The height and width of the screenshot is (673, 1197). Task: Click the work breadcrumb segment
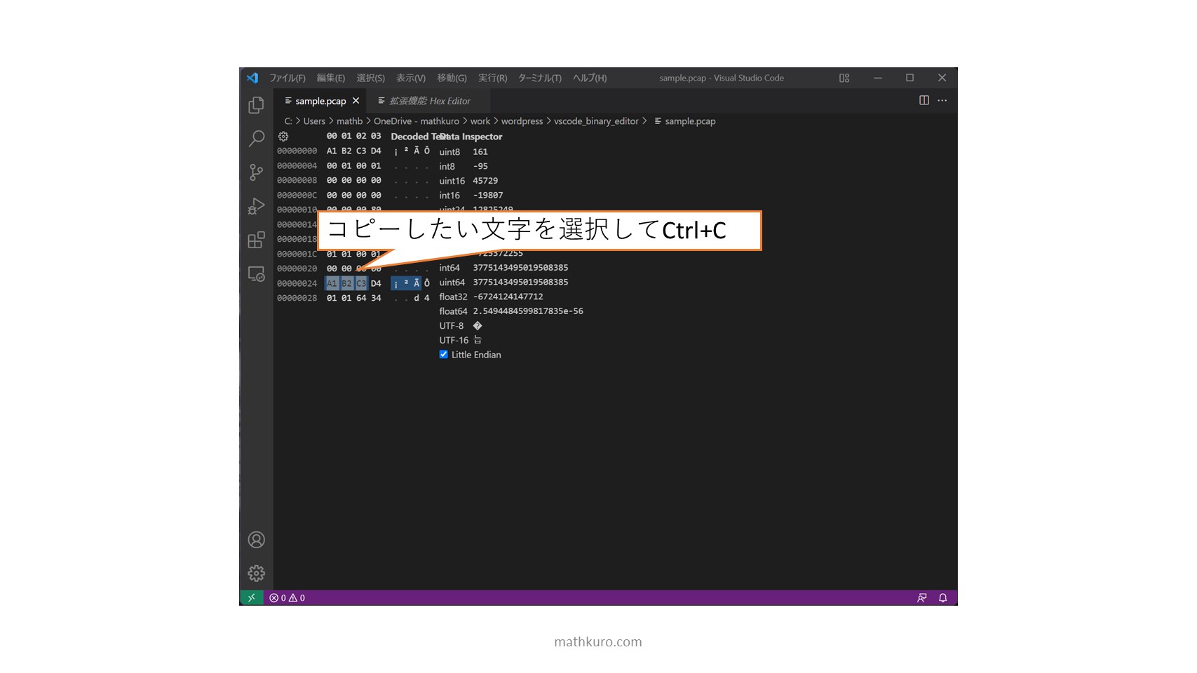pyautogui.click(x=480, y=121)
